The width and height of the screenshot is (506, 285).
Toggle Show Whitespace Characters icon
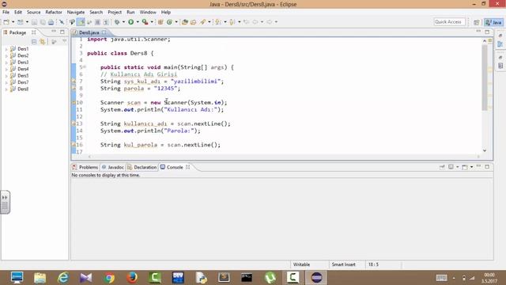106,22
